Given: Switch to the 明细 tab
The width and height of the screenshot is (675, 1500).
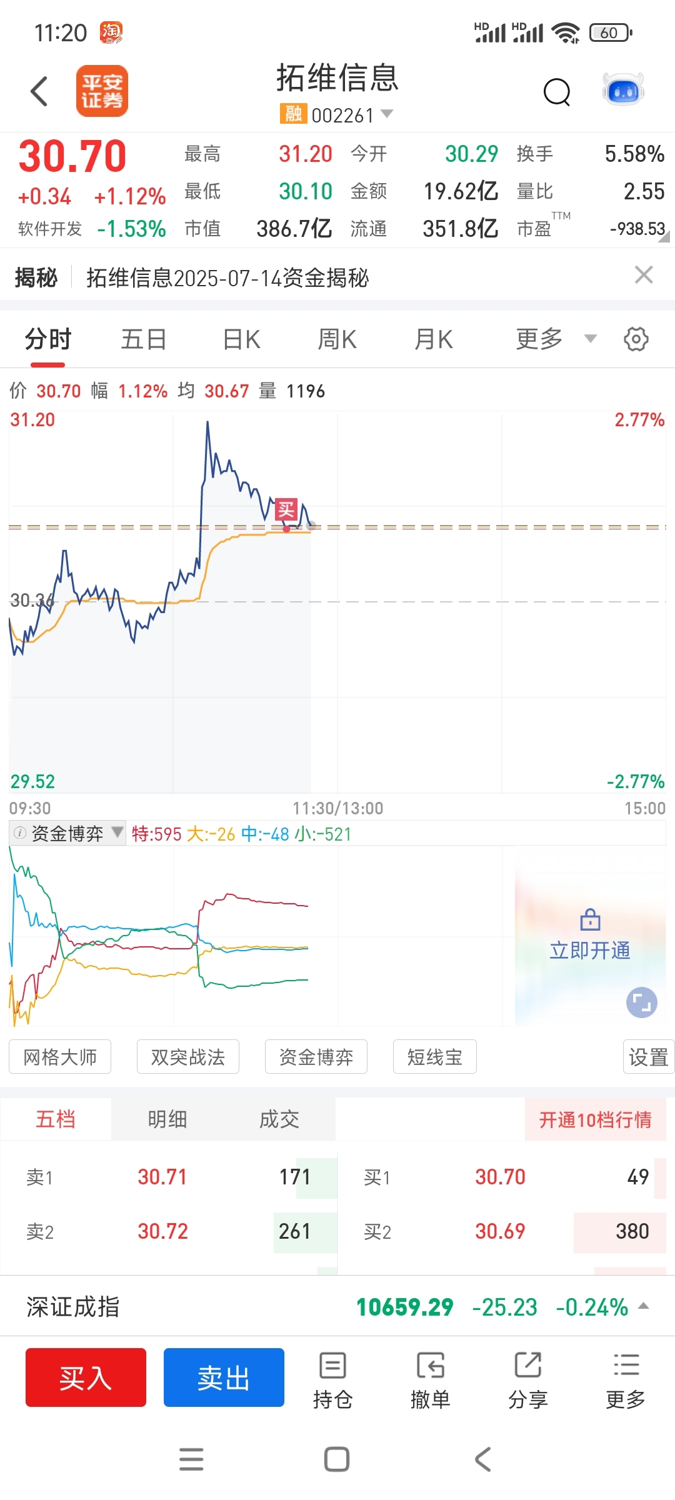Looking at the screenshot, I should 167,1119.
